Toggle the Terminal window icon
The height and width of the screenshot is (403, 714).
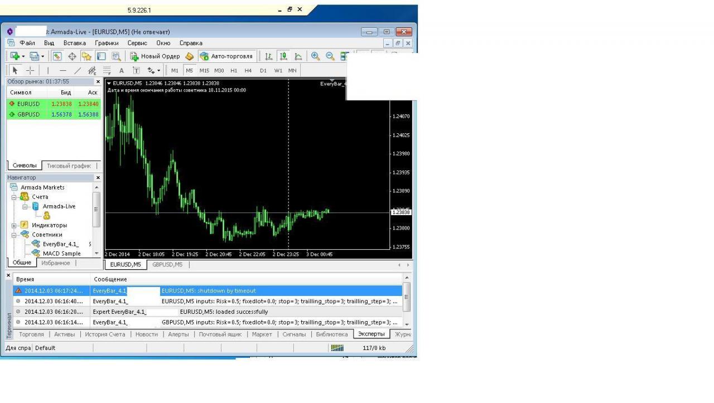click(x=101, y=56)
